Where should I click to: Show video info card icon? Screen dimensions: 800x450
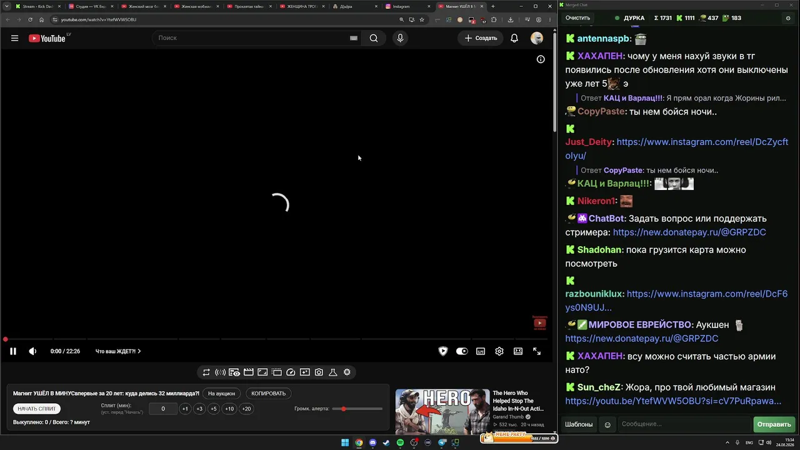541,59
